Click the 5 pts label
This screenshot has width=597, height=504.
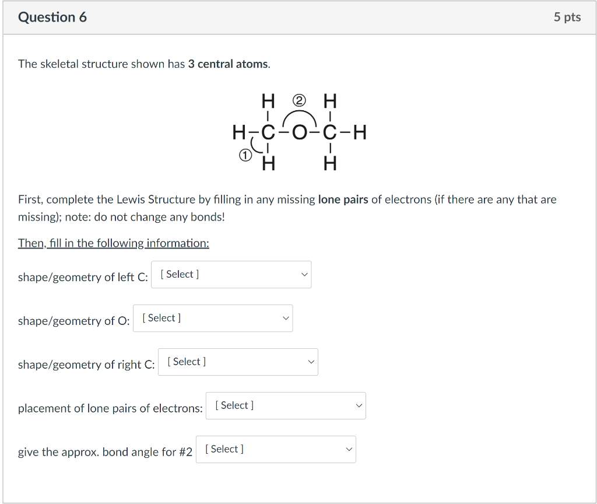coord(567,17)
